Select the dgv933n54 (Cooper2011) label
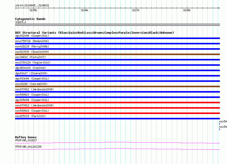This screenshot has width=227, height=164. [x=32, y=79]
